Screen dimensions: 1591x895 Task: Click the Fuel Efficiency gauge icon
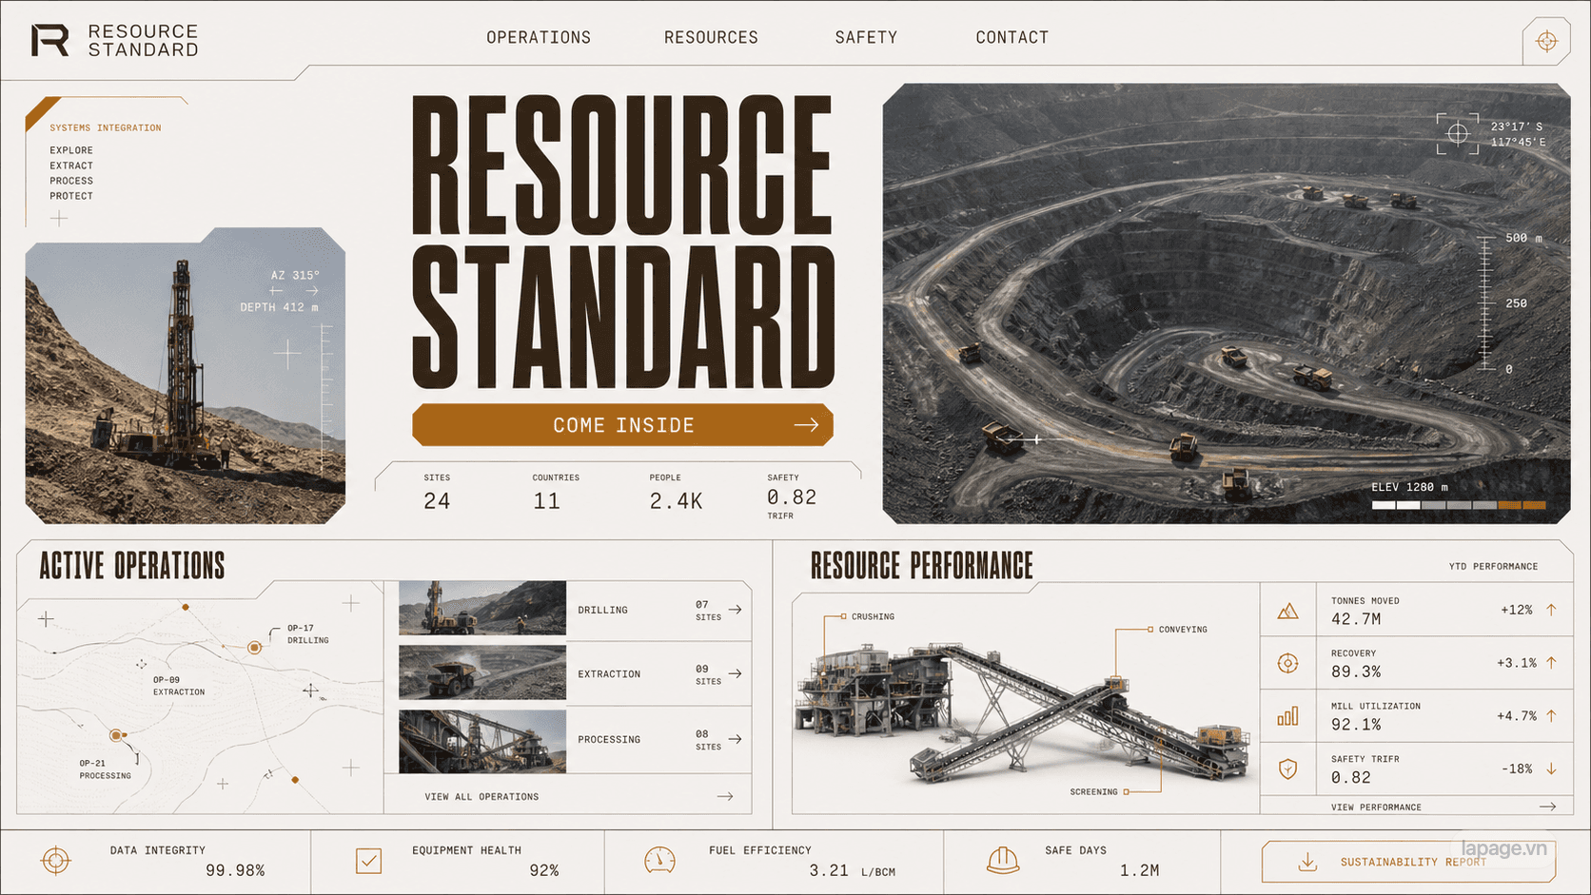(x=659, y=861)
